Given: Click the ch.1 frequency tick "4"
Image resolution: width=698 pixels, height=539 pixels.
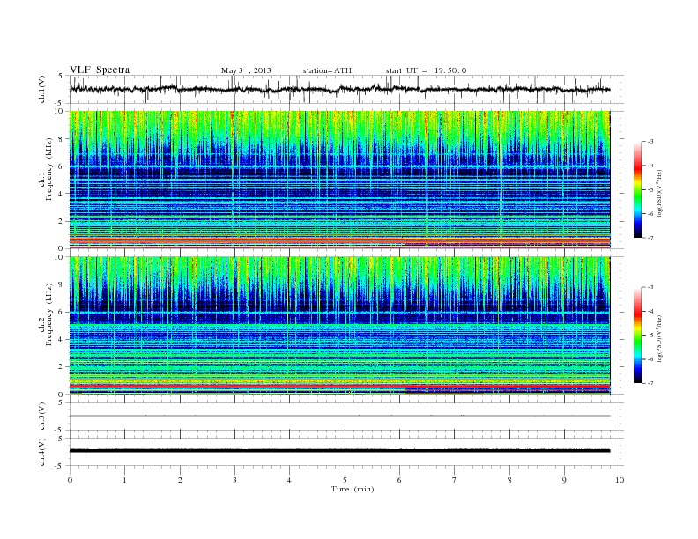Looking at the screenshot, I should 61,194.
